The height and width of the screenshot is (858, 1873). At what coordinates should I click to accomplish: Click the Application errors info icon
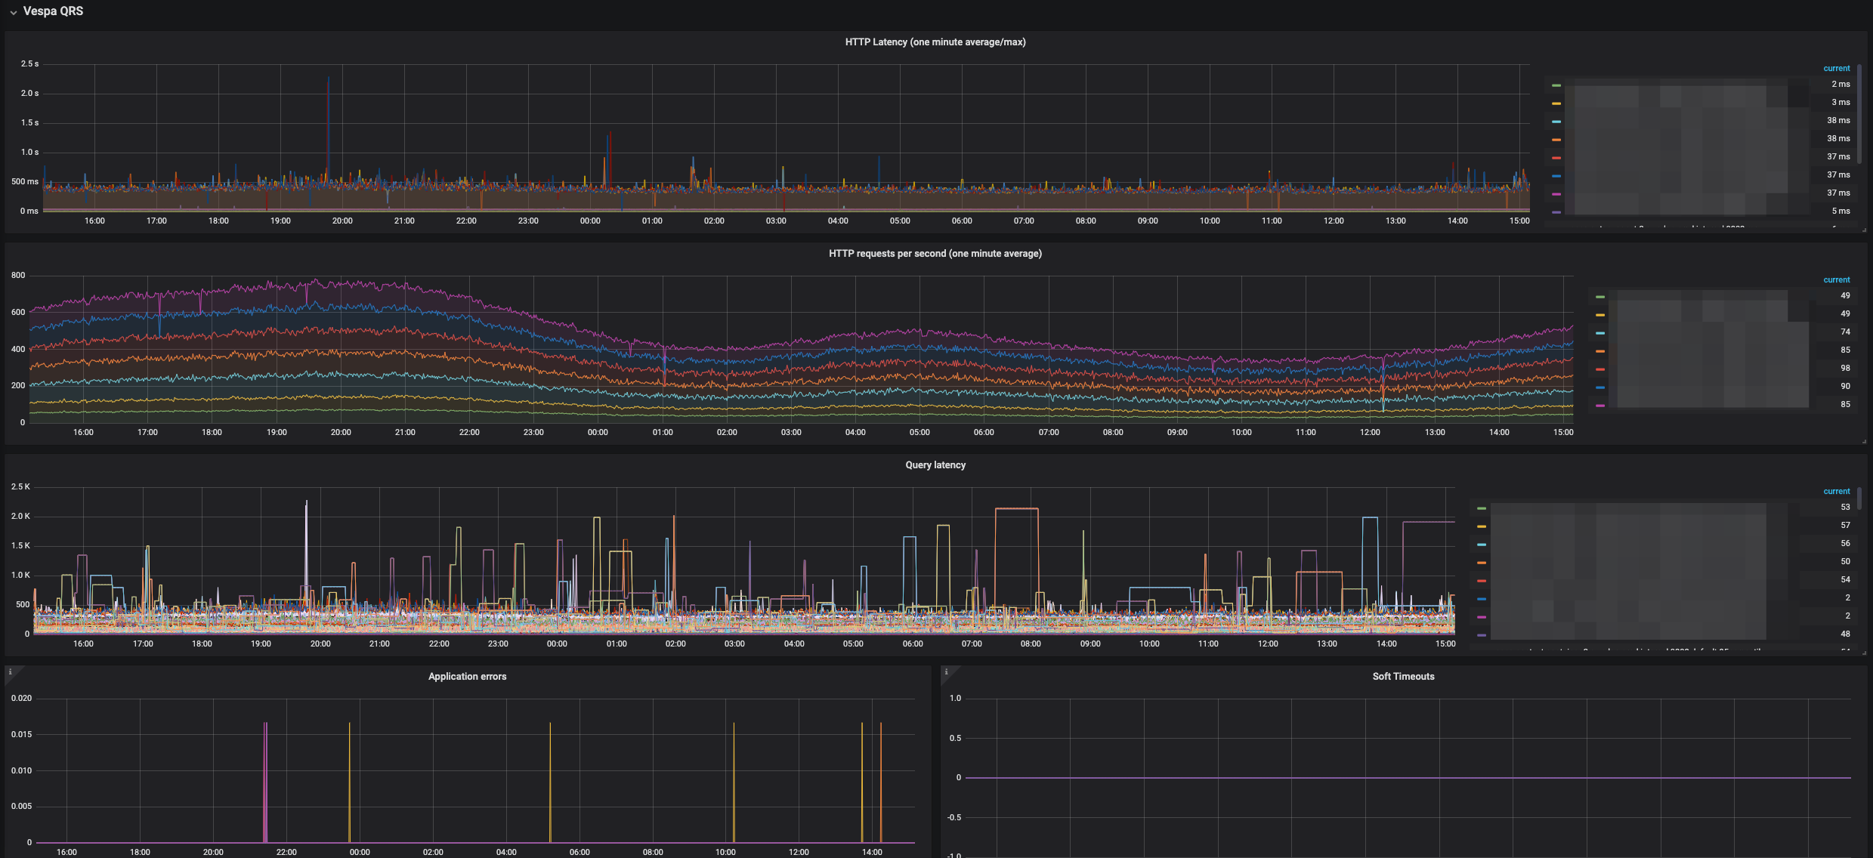10,671
